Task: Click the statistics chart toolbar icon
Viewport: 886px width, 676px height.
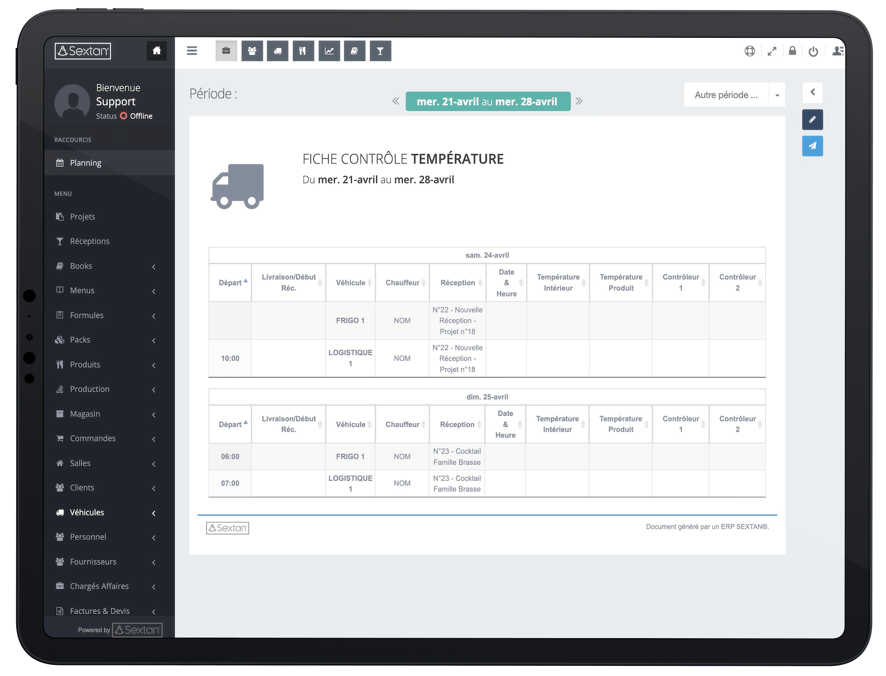Action: (x=329, y=51)
